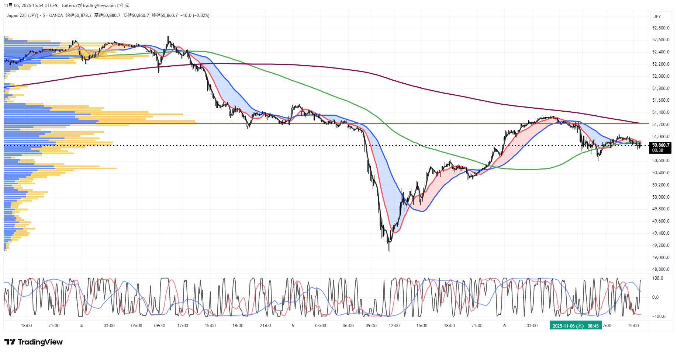Click the 始値50,878.2 open value
677x353 pixels.
click(x=78, y=15)
